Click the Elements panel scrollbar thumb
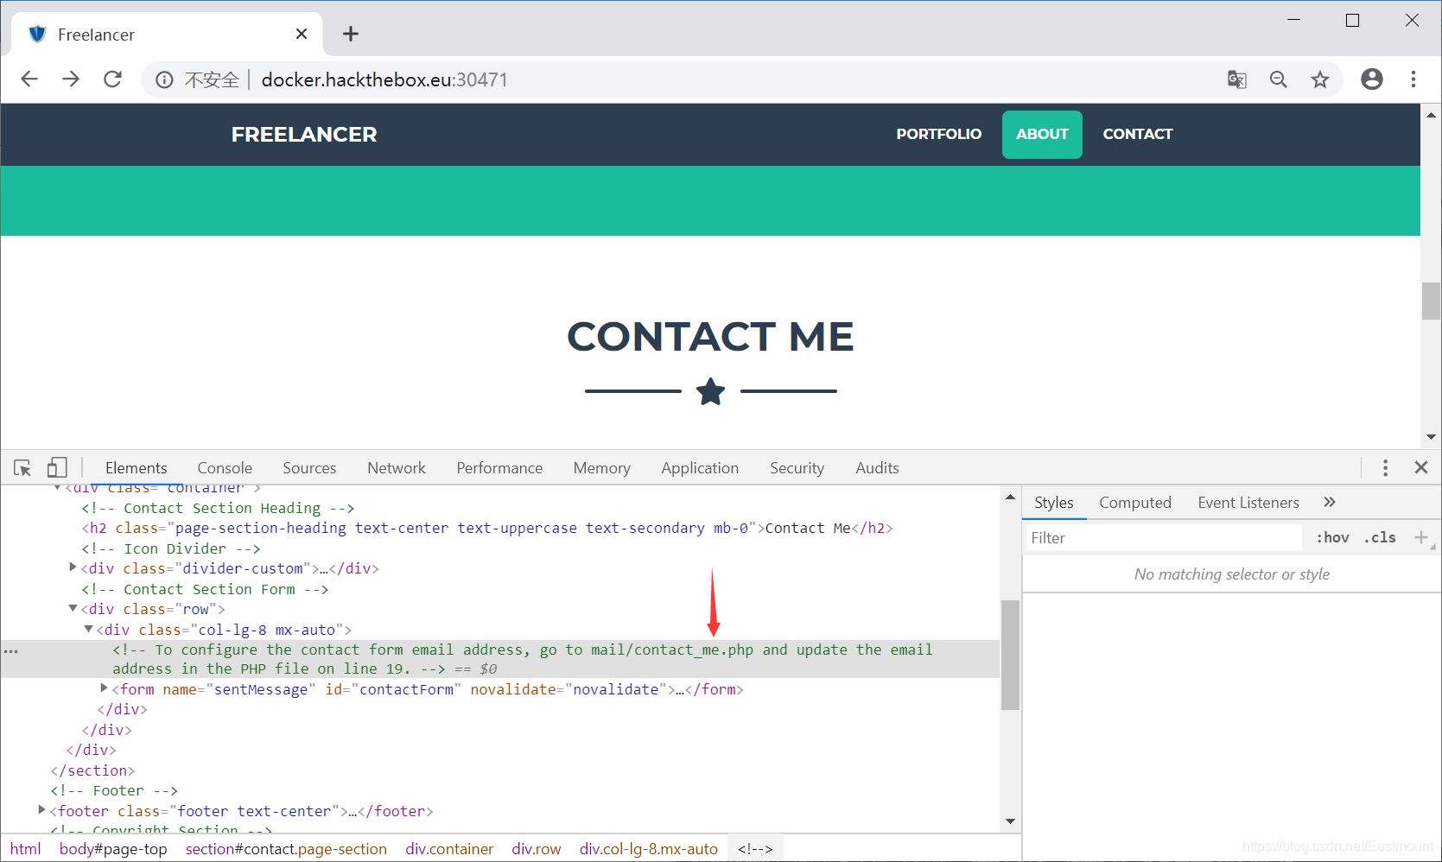The width and height of the screenshot is (1442, 862). pos(1010,655)
